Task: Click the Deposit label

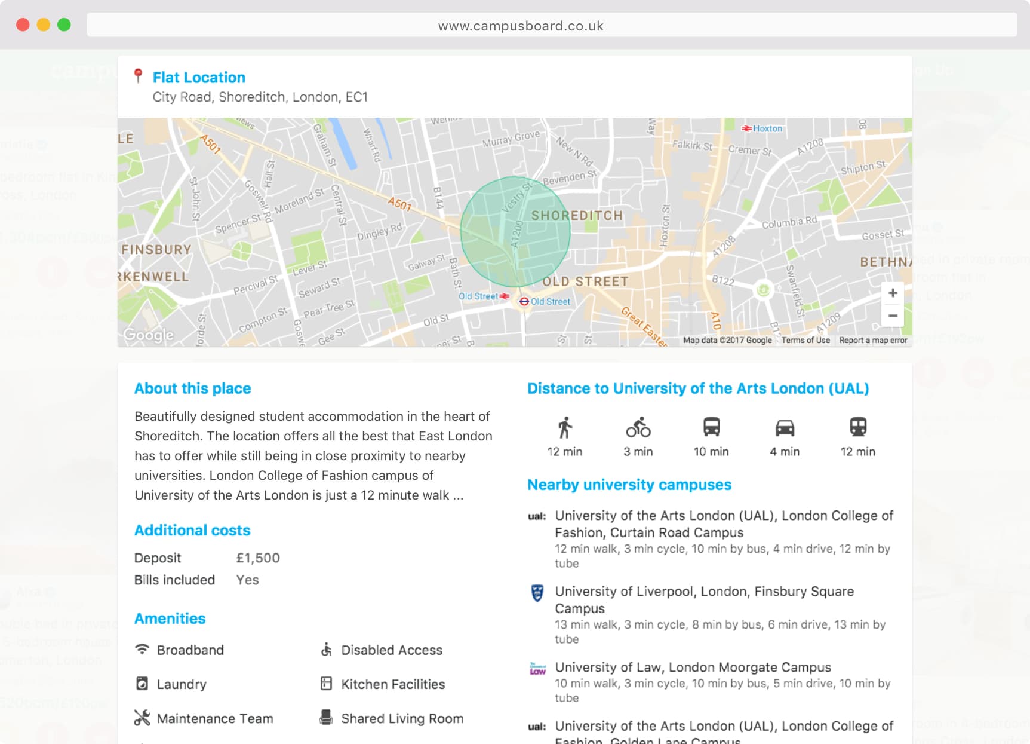Action: coord(158,558)
